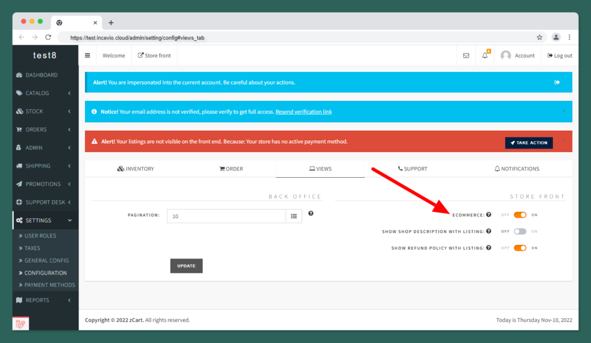
Task: Click the help icon beside Ecommerce label
Action: tap(489, 215)
